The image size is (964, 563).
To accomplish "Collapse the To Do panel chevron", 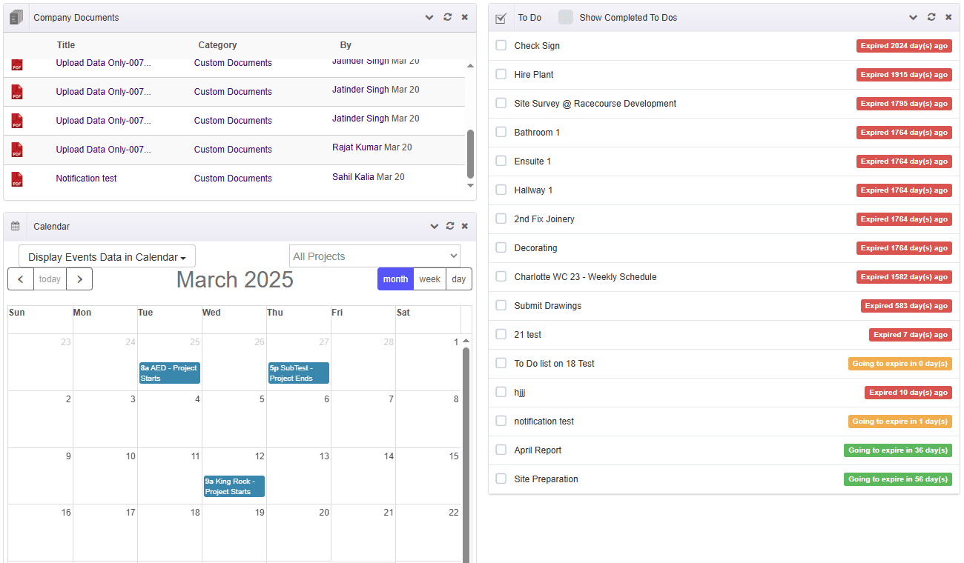I will (913, 17).
